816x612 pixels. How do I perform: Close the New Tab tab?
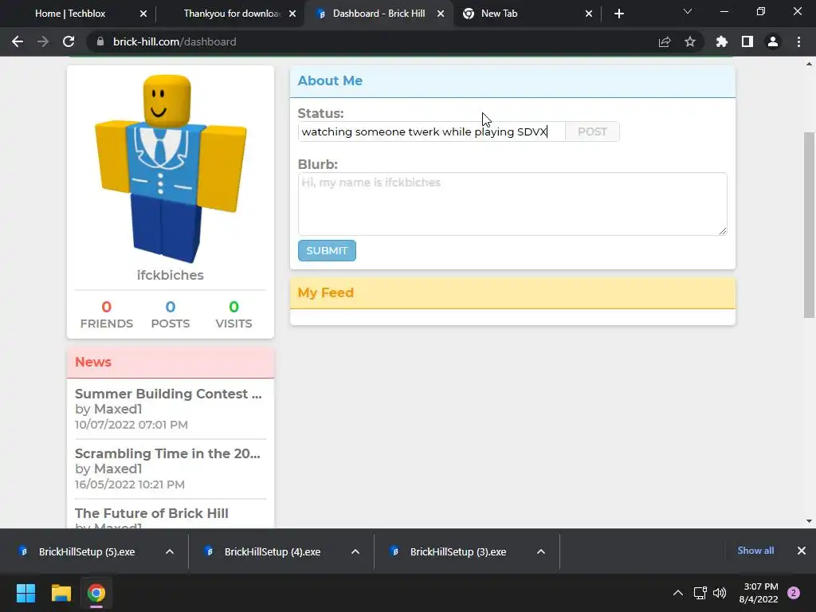(589, 14)
